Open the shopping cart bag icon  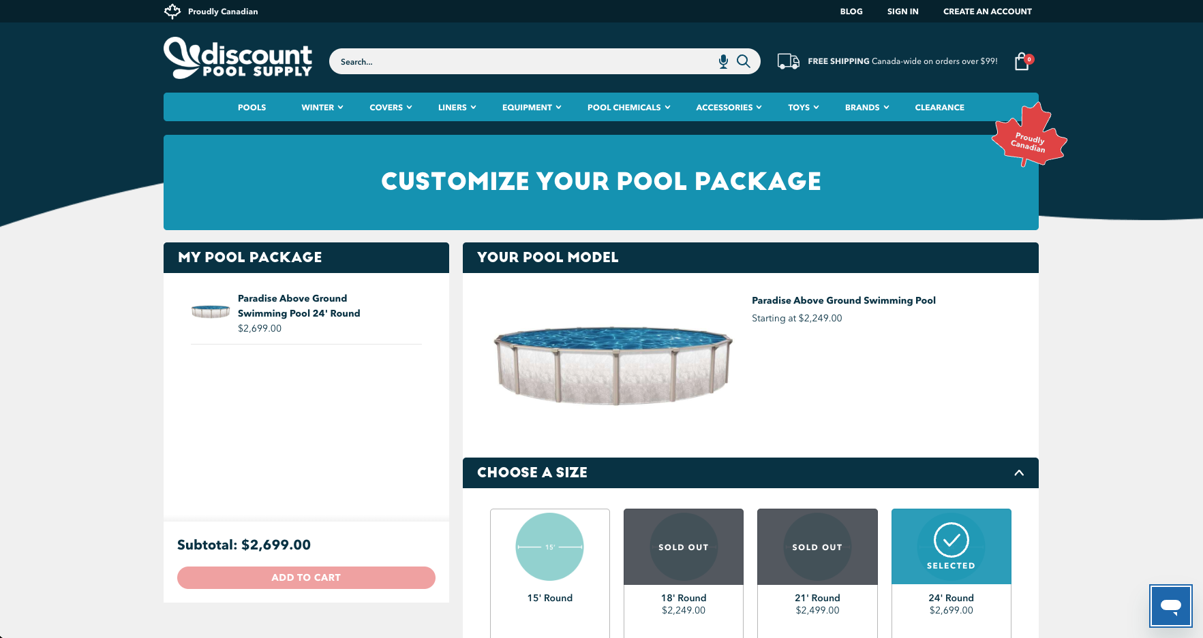tap(1022, 62)
